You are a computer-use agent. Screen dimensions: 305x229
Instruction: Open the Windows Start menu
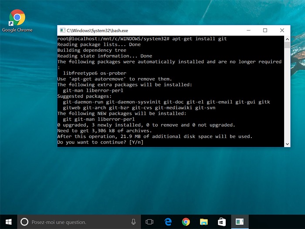tap(8, 222)
